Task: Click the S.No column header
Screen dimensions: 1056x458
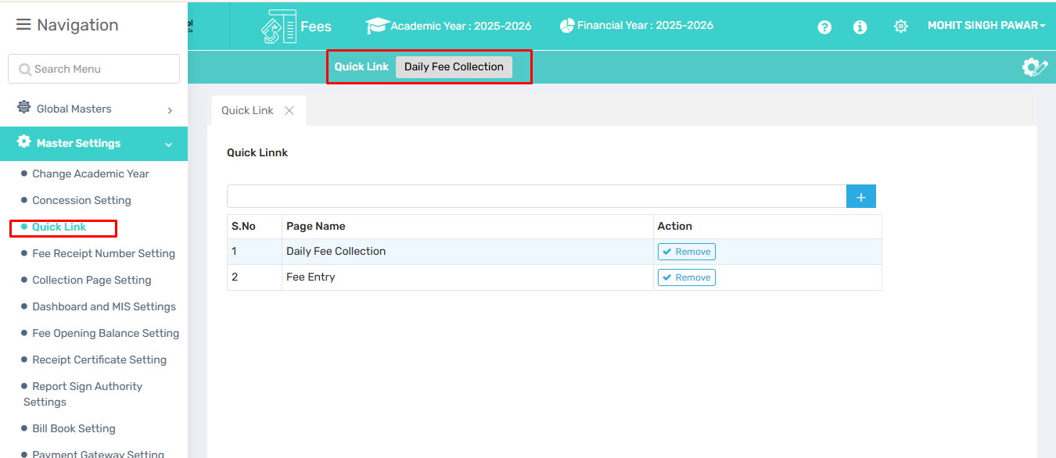Action: (254, 227)
